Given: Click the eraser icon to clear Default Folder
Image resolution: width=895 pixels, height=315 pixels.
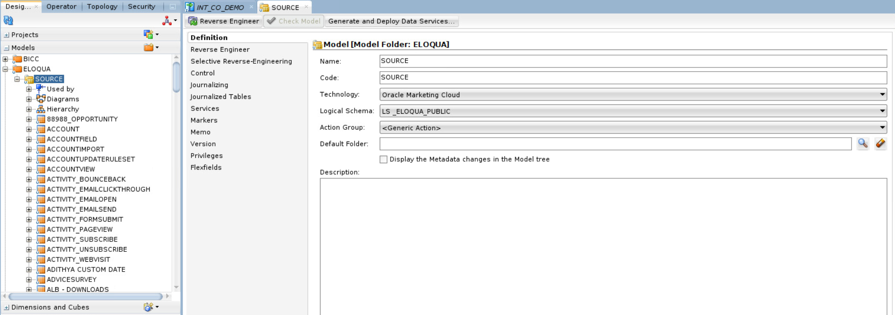Looking at the screenshot, I should click(x=880, y=143).
